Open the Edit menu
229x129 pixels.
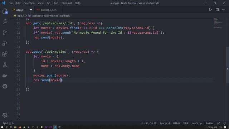click(x=18, y=3)
